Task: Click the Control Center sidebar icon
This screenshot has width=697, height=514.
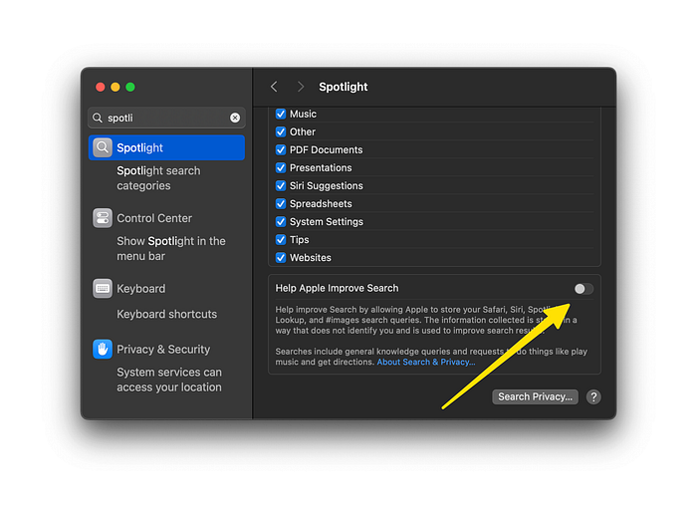Action: pos(103,218)
